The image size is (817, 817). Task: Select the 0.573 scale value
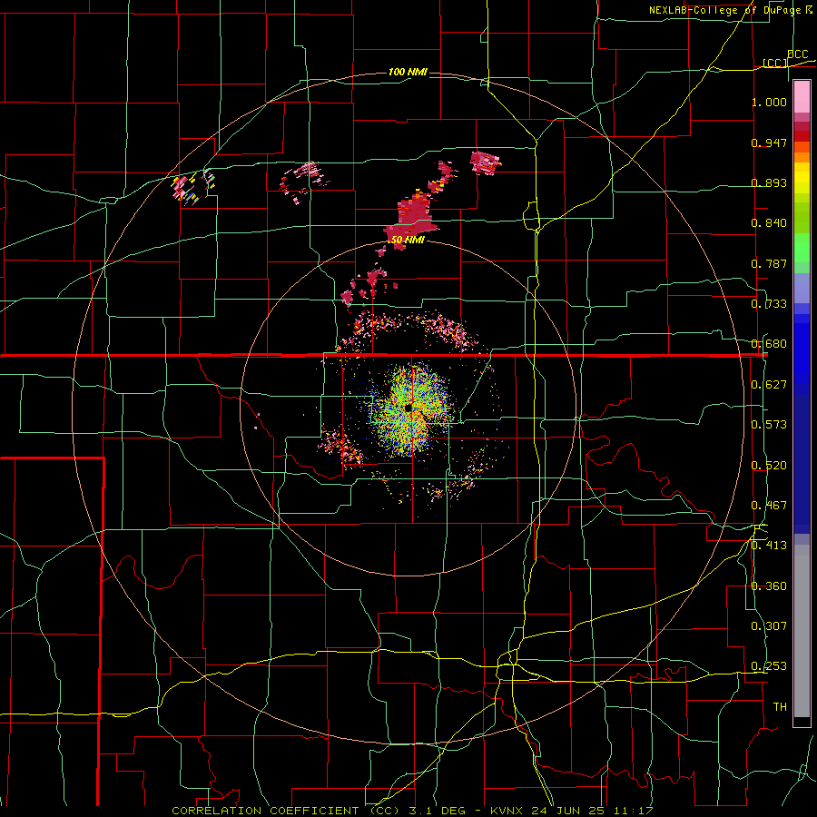[769, 425]
